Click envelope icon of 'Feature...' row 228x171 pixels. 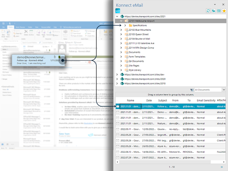[118, 123]
